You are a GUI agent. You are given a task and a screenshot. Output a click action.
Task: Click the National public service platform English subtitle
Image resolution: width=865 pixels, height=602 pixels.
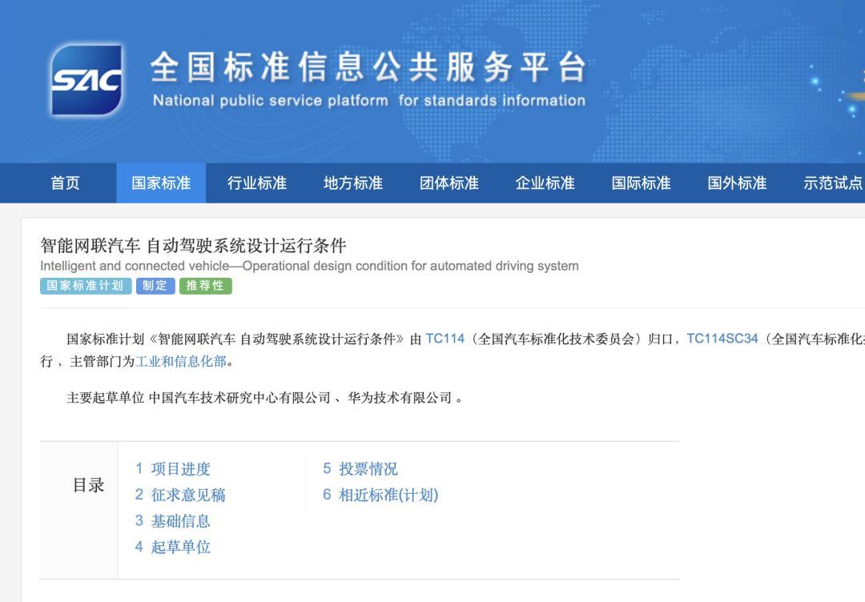coord(369,100)
